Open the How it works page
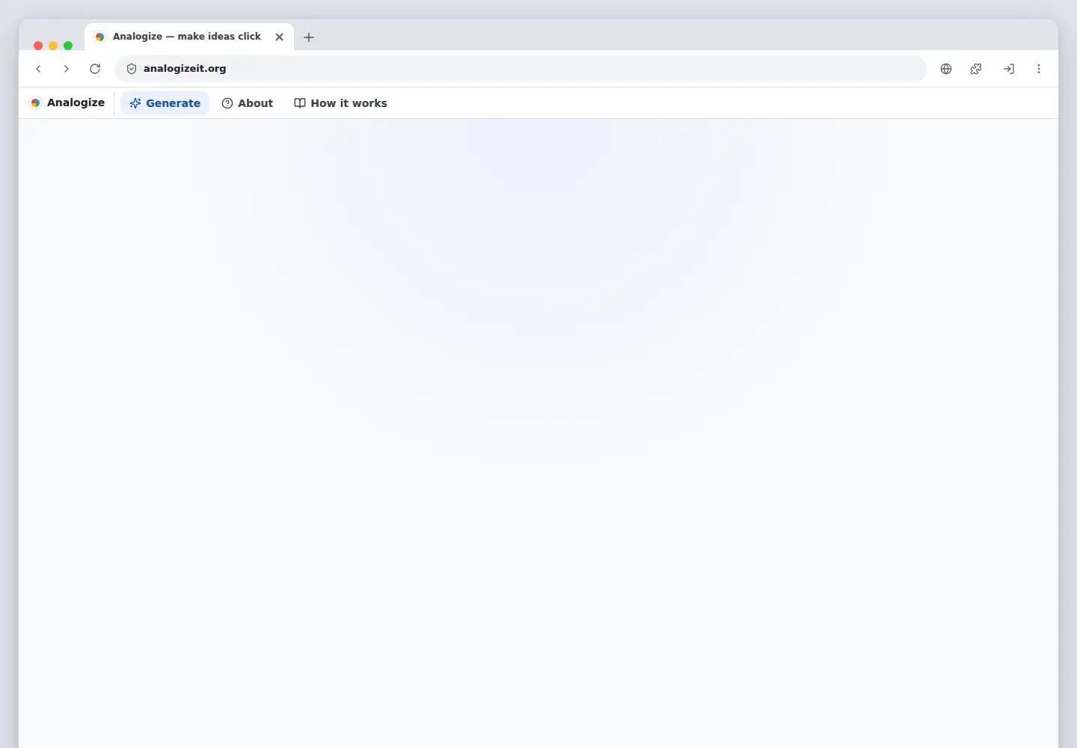 click(x=340, y=103)
